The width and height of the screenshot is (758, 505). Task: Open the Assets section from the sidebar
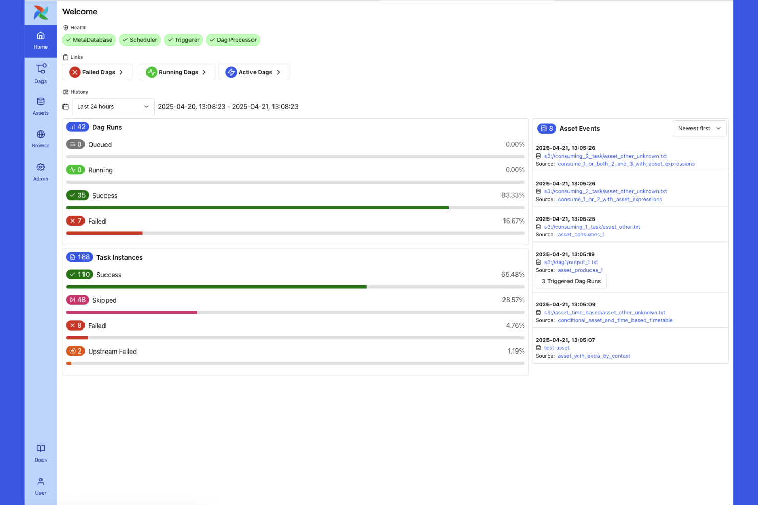pos(40,106)
